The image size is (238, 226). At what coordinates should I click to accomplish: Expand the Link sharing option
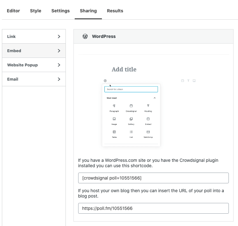coord(34,36)
